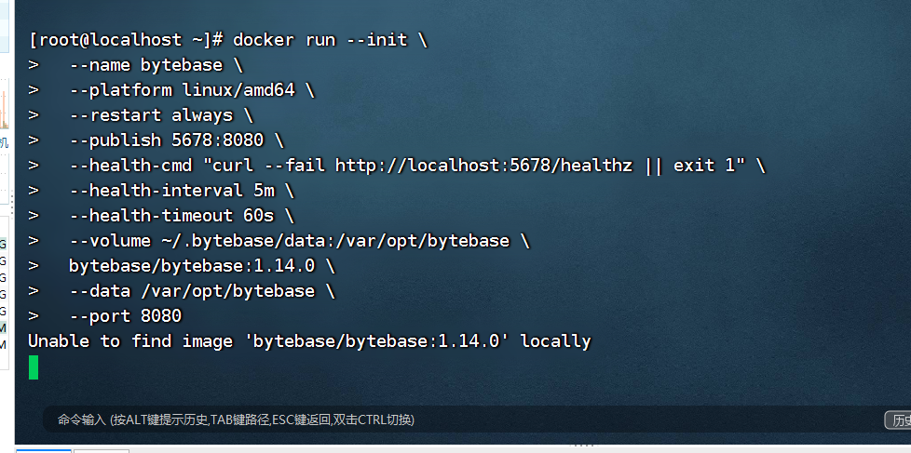Click the '--data /var/opt/bytebase' line
Image resolution: width=911 pixels, height=453 pixels.
point(182,290)
